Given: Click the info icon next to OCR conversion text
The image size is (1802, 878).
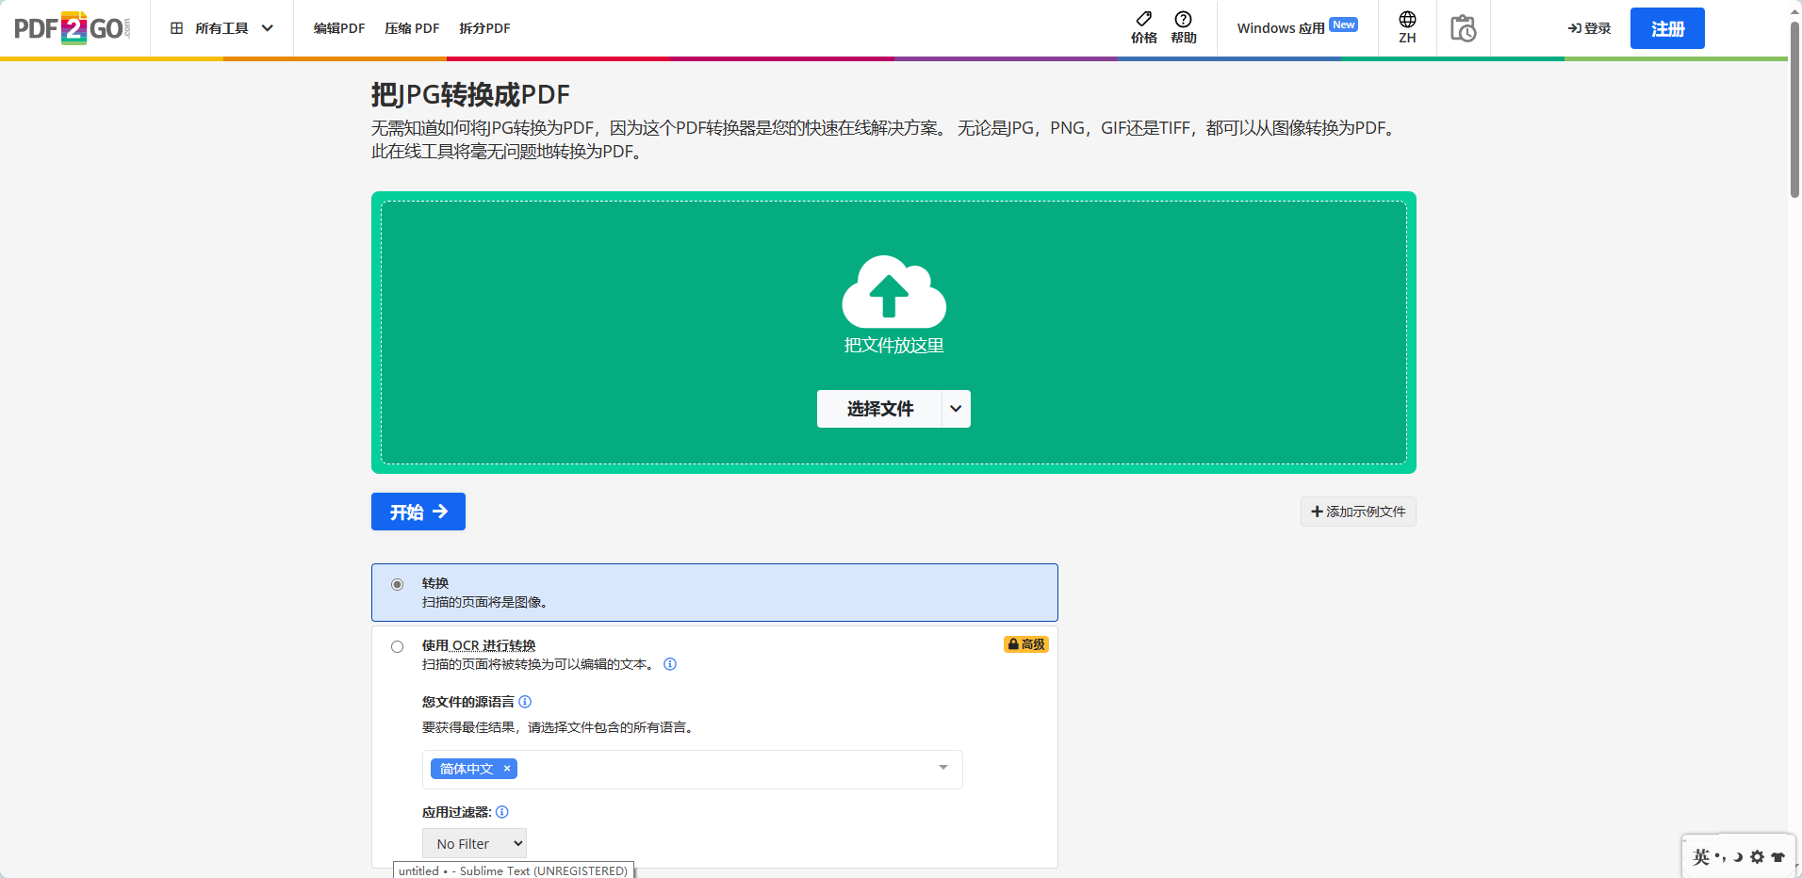Looking at the screenshot, I should pyautogui.click(x=669, y=664).
